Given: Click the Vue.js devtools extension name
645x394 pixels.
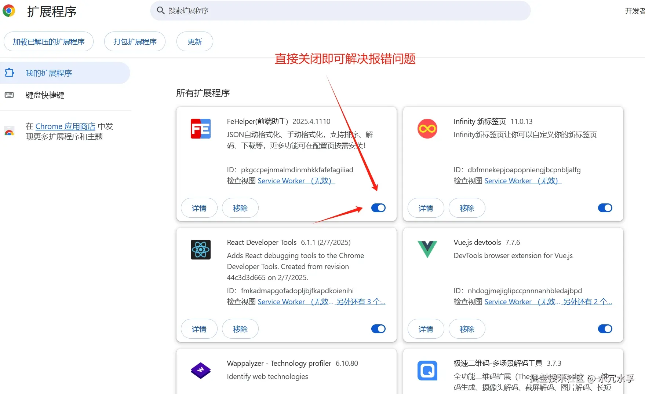Looking at the screenshot, I should 477,242.
